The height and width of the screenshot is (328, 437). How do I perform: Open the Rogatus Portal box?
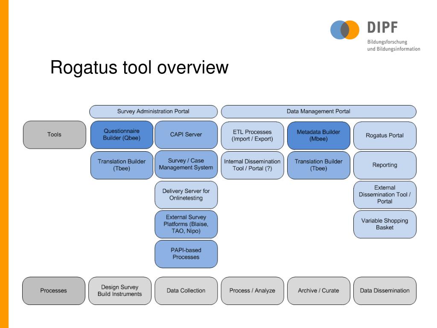coord(385,135)
